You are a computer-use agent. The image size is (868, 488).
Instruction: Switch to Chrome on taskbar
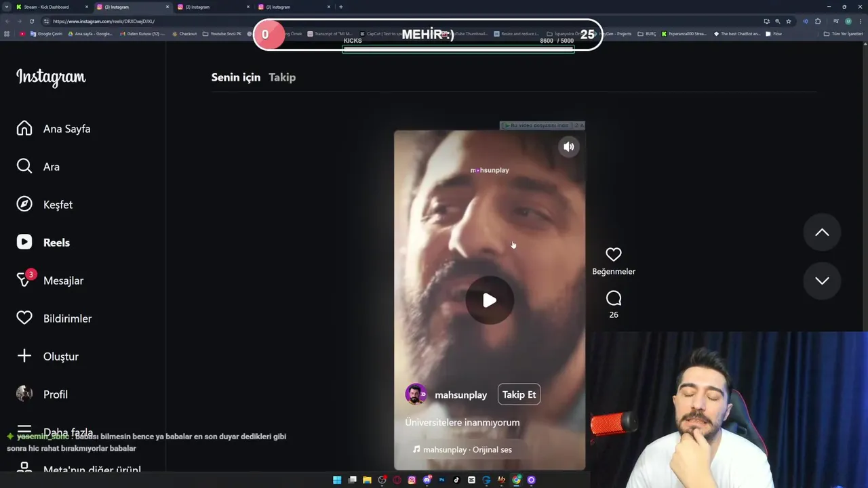coord(516,480)
